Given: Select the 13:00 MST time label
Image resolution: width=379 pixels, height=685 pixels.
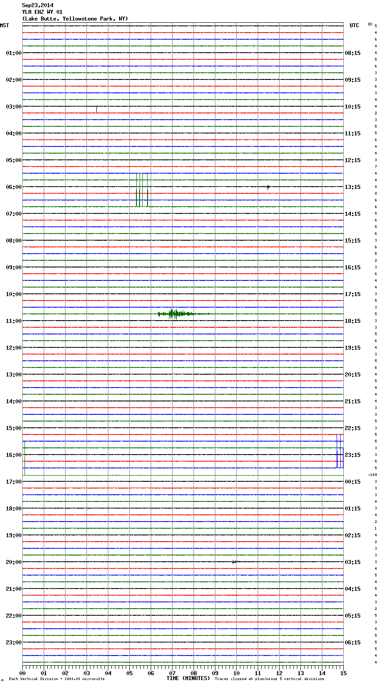Looking at the screenshot, I should coord(14,375).
